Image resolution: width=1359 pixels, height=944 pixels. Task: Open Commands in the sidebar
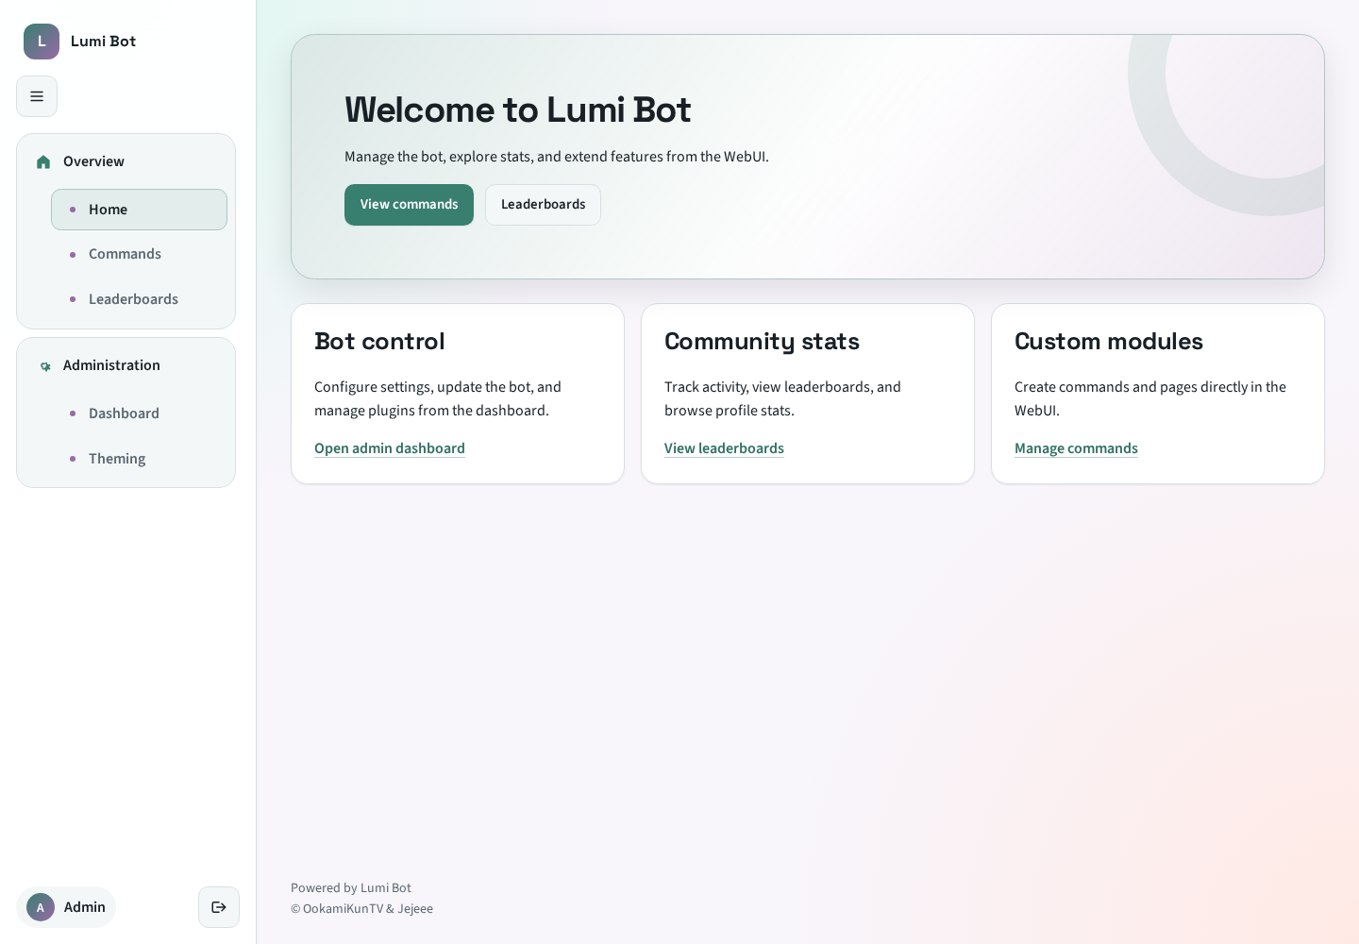(x=139, y=254)
